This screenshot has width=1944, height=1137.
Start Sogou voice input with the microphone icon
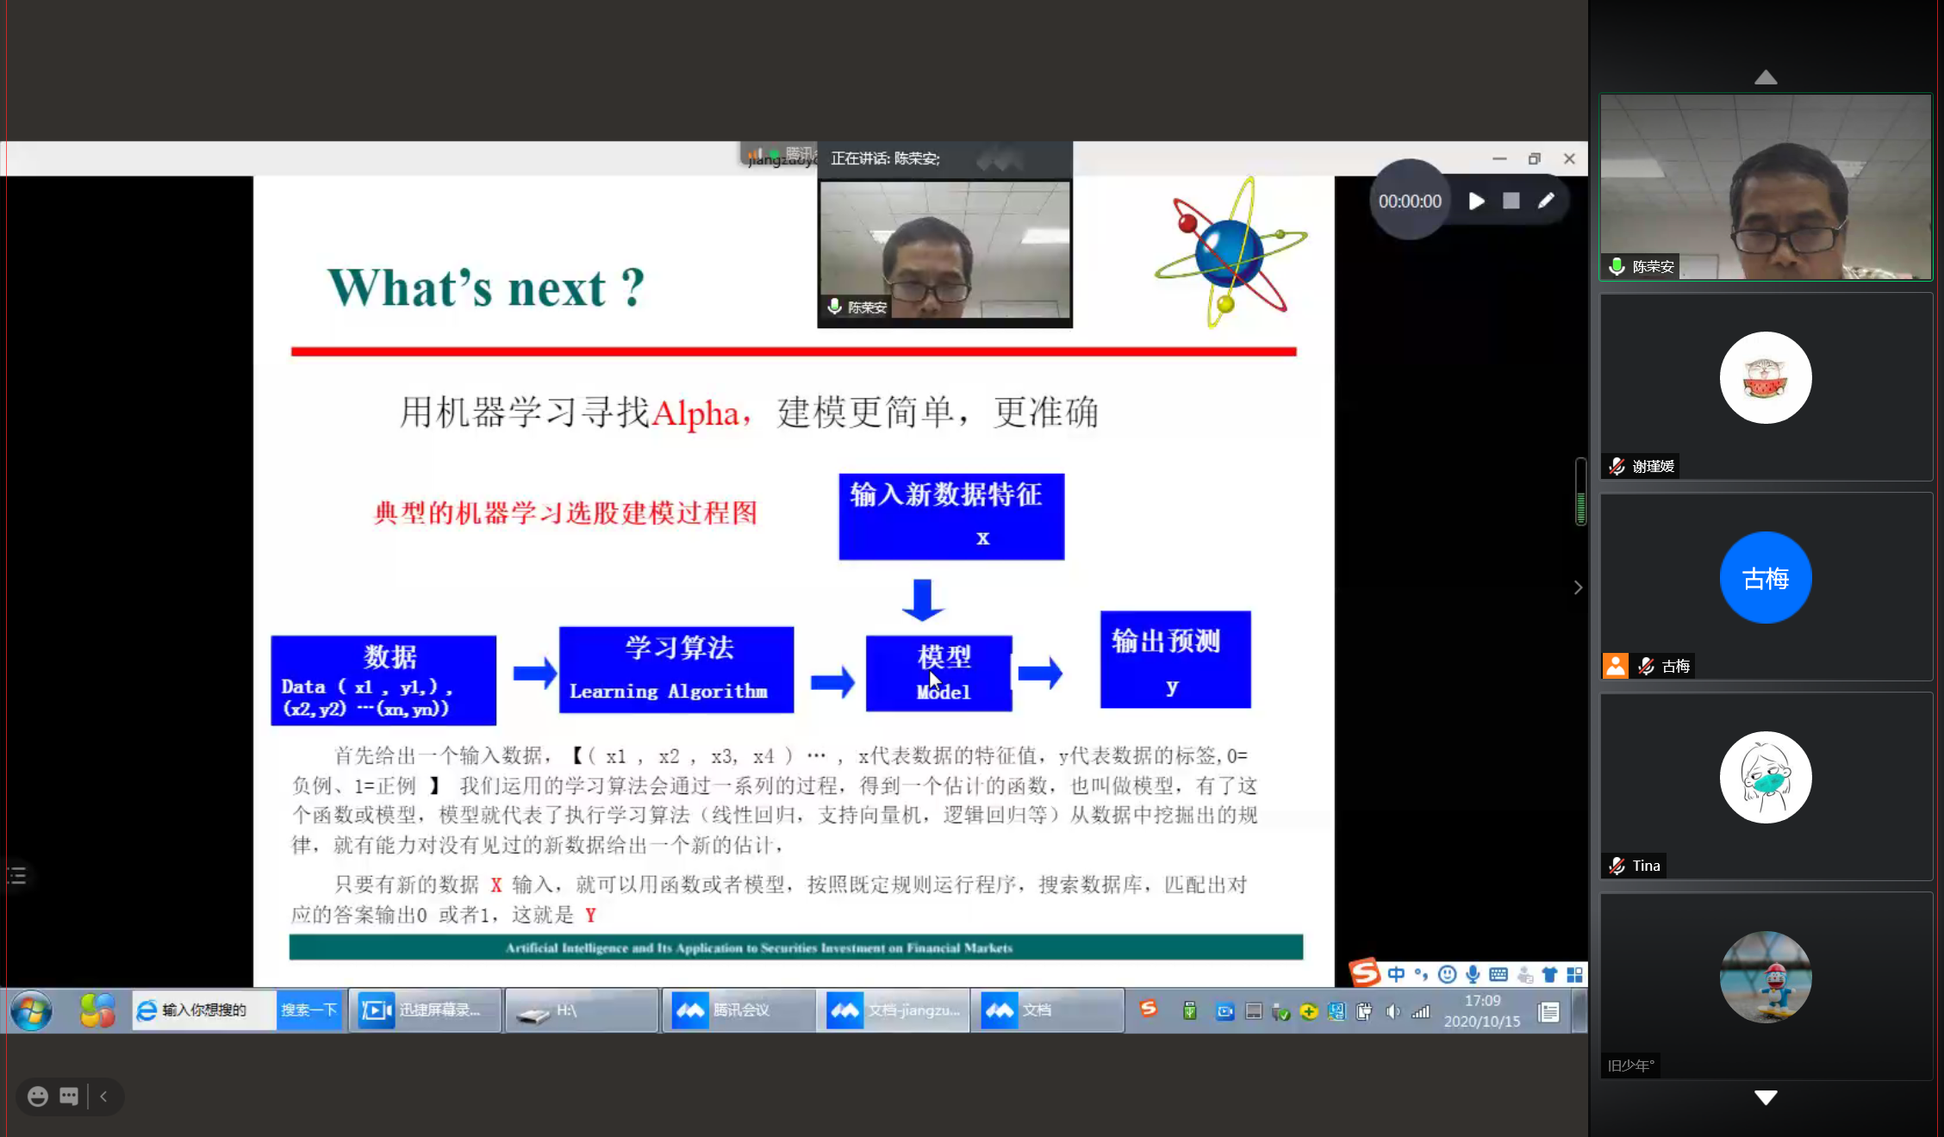tap(1473, 974)
